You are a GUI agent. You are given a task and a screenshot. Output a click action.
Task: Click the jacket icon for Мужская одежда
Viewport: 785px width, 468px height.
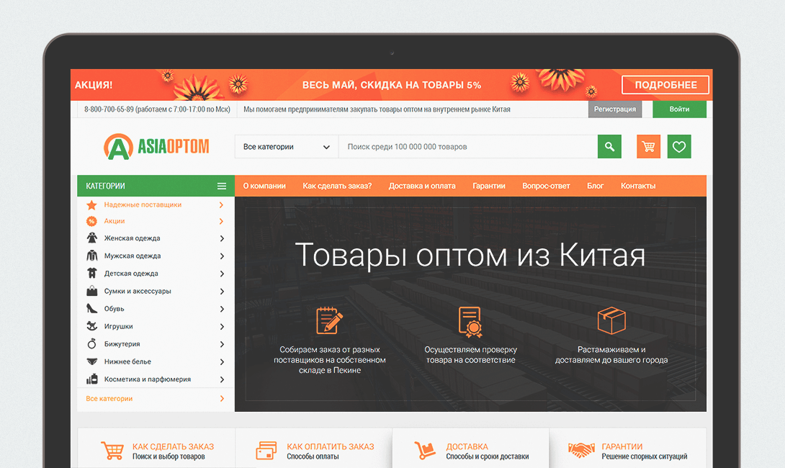click(x=91, y=256)
